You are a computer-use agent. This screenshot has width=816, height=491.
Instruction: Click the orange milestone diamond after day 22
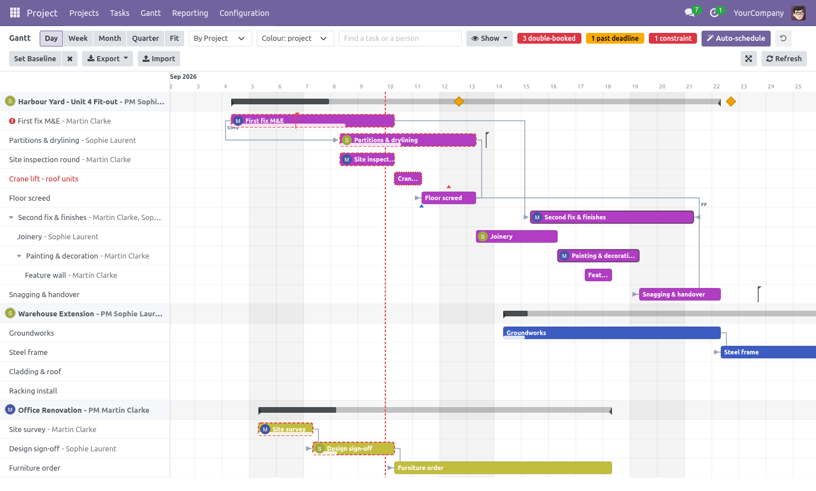[731, 101]
